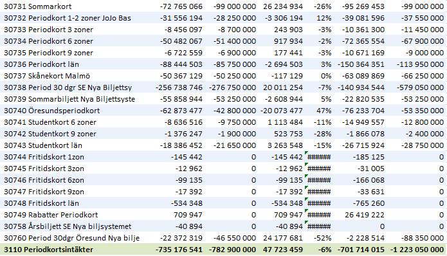
Task: Click the 30760 Period 30dgr Öresund label
Action: [x=71, y=238]
